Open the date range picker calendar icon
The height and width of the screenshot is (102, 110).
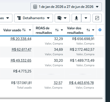pos(35,7)
